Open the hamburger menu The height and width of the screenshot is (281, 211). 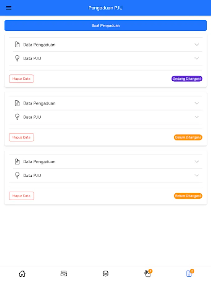[x=9, y=8]
